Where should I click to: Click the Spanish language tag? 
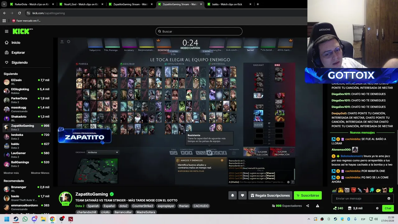[x=93, y=206]
